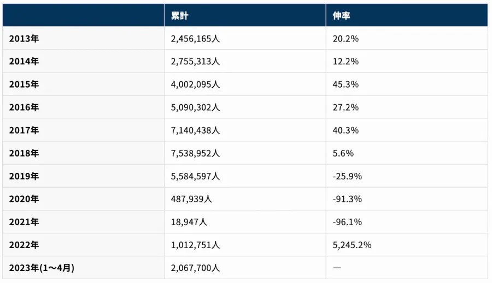Select the 2019年 row label
492x283 pixels.
pos(24,176)
